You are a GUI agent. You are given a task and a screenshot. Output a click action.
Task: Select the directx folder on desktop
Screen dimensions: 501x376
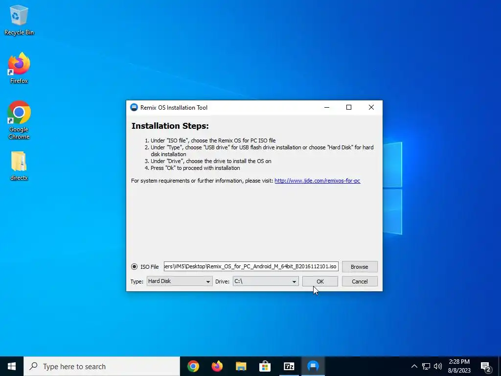click(x=19, y=166)
